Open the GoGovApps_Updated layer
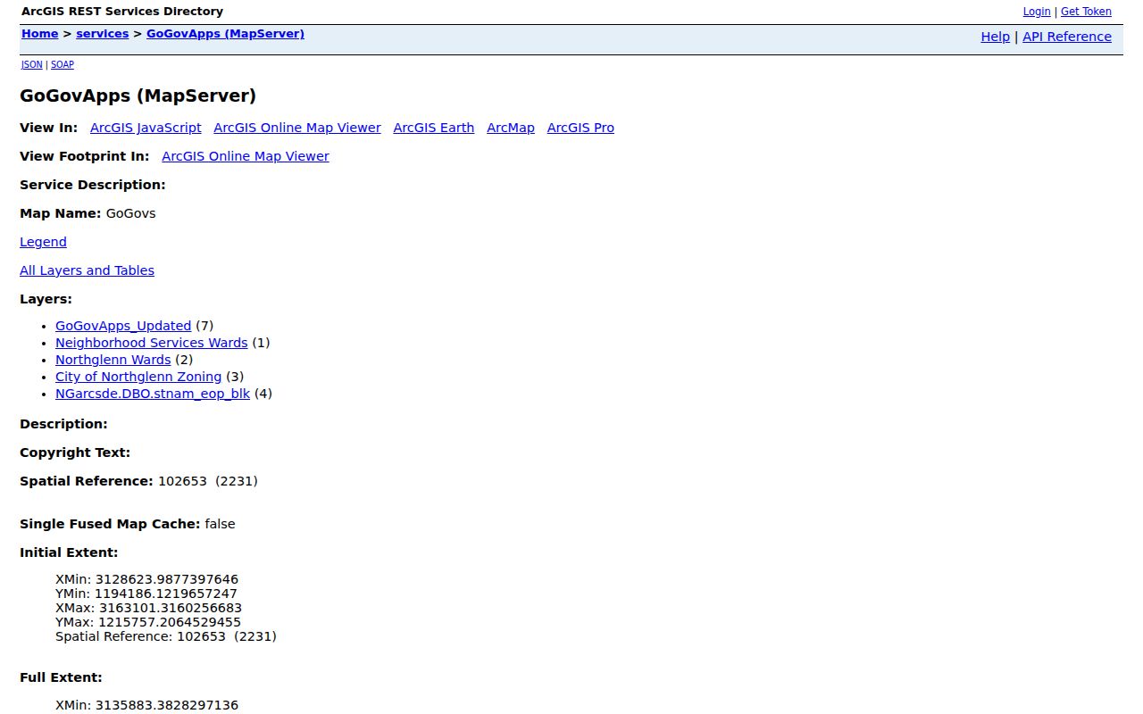Screen dimensions: 1143x714 [123, 326]
